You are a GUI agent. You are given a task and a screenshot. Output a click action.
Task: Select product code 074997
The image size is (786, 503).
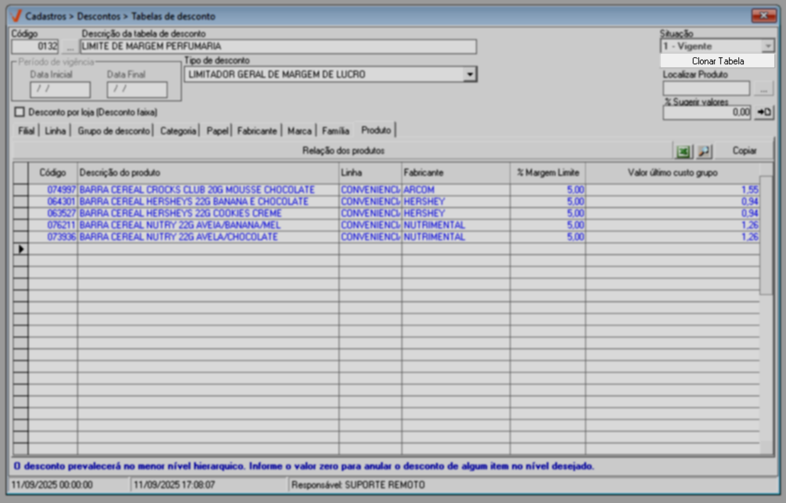click(62, 190)
